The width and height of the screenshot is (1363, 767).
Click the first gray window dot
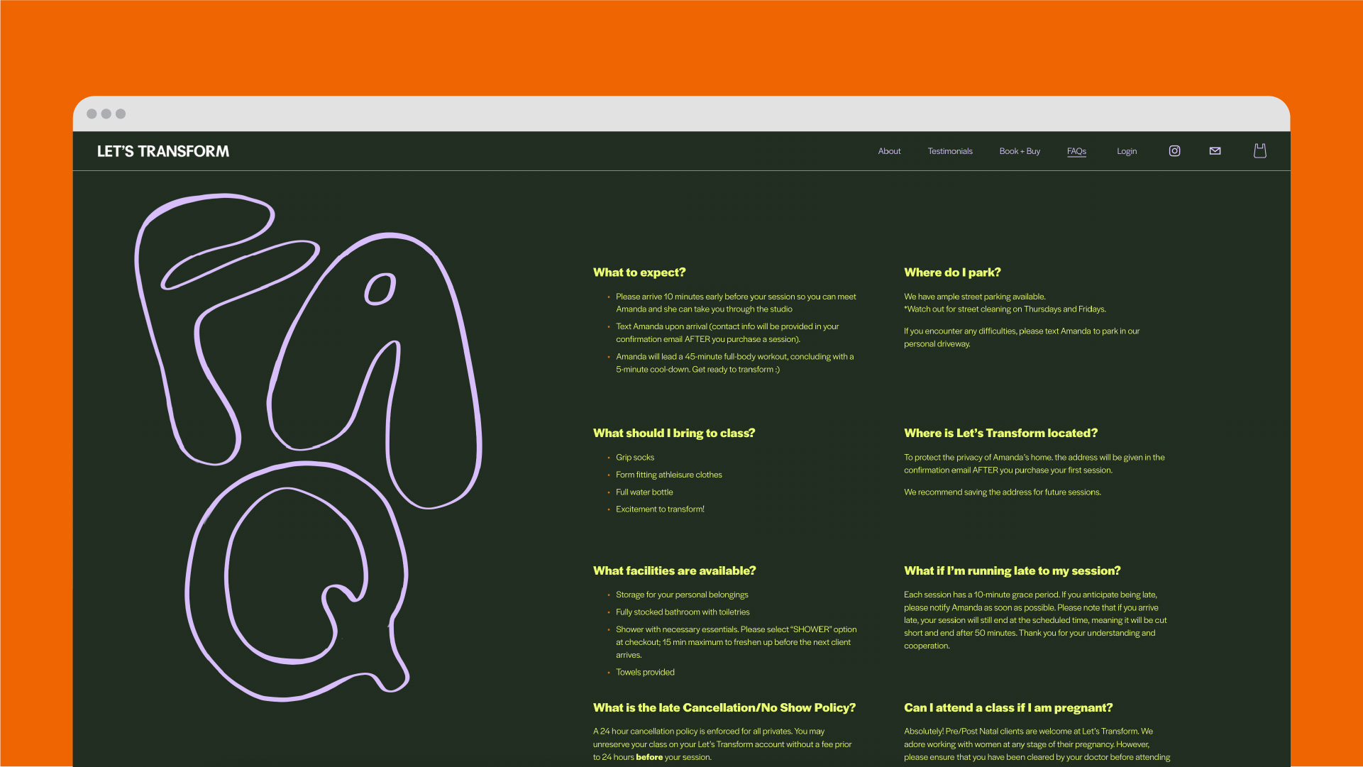coord(92,114)
